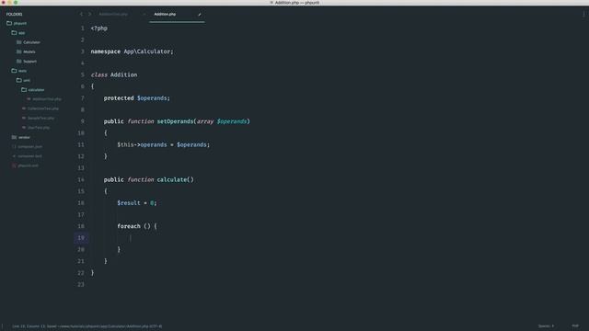Click the calculator subfolder icon
This screenshot has height=331, width=589.
pyautogui.click(x=24, y=90)
